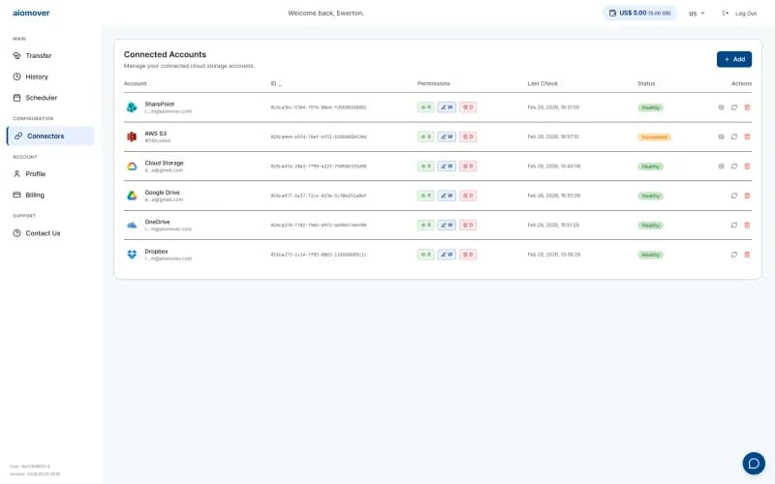Click the AWS S3 service logo
This screenshot has height=484, width=775.
pyautogui.click(x=132, y=136)
